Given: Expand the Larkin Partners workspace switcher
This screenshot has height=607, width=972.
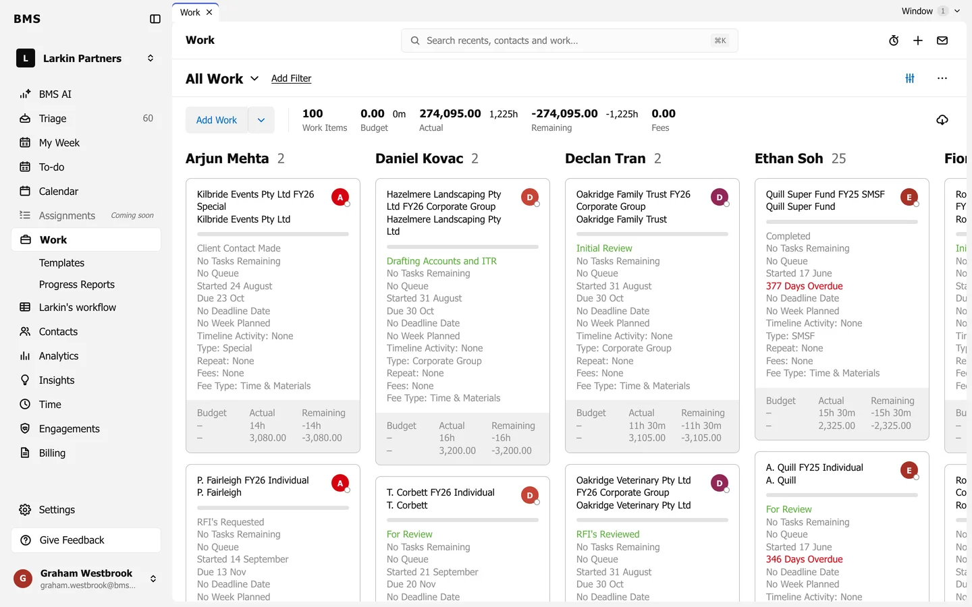Looking at the screenshot, I should click(x=86, y=59).
